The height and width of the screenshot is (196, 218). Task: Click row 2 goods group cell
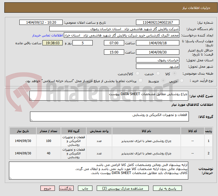click(x=74, y=153)
